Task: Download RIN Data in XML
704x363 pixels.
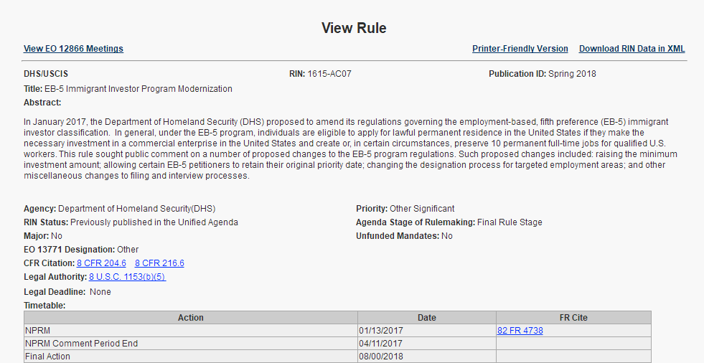Action: pyautogui.click(x=632, y=49)
